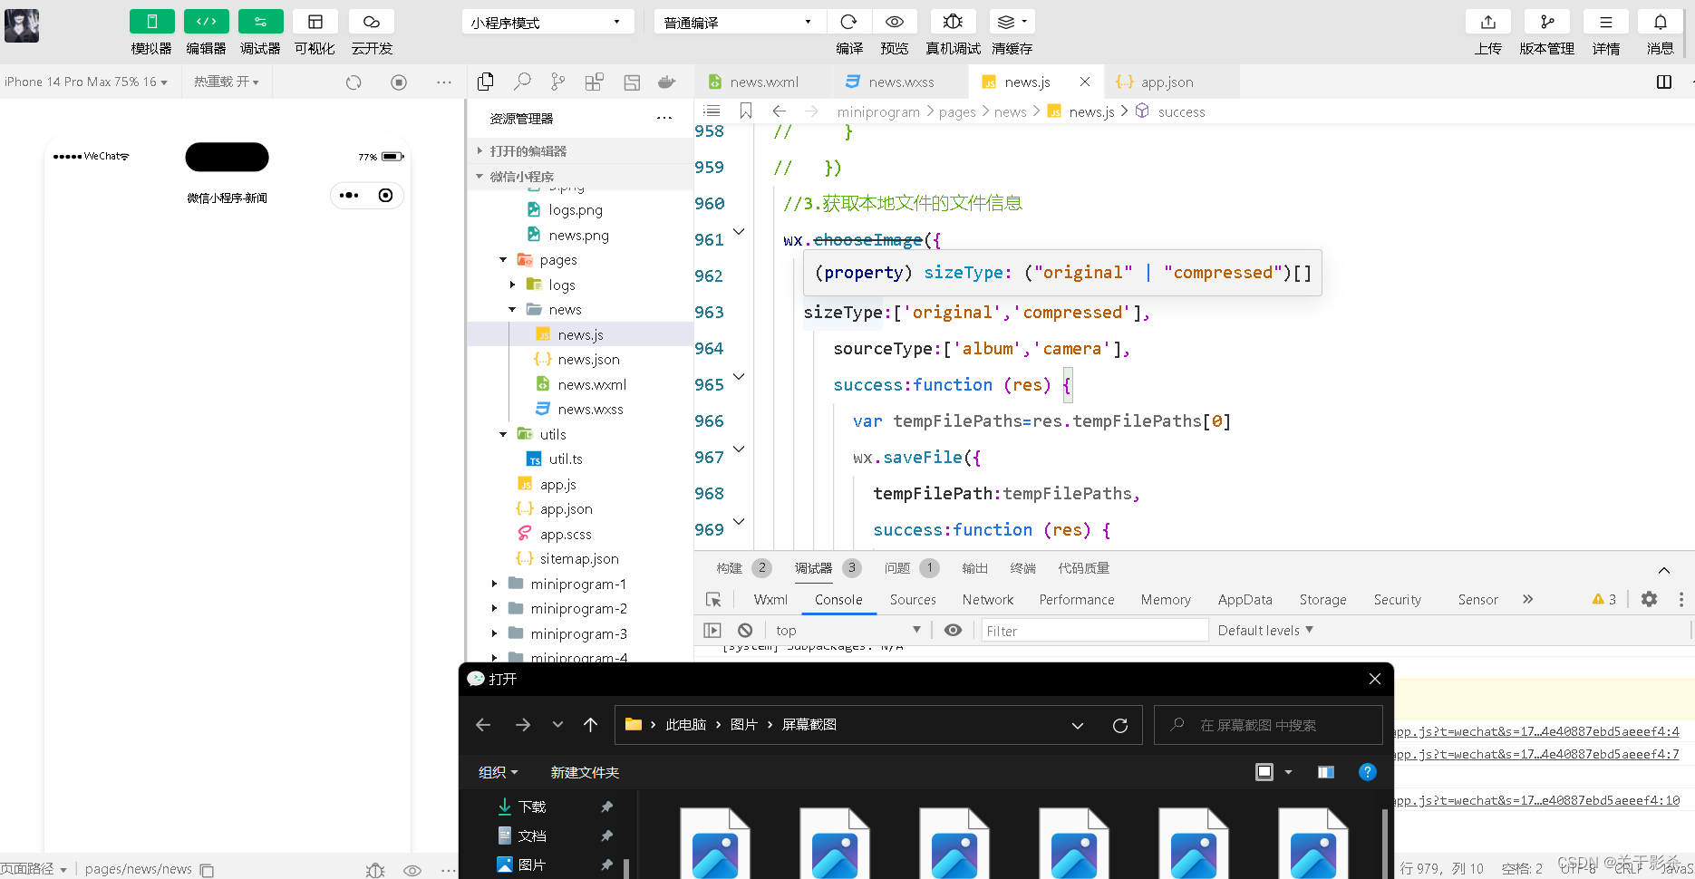Switch to the Storage debugger tab

tap(1322, 600)
